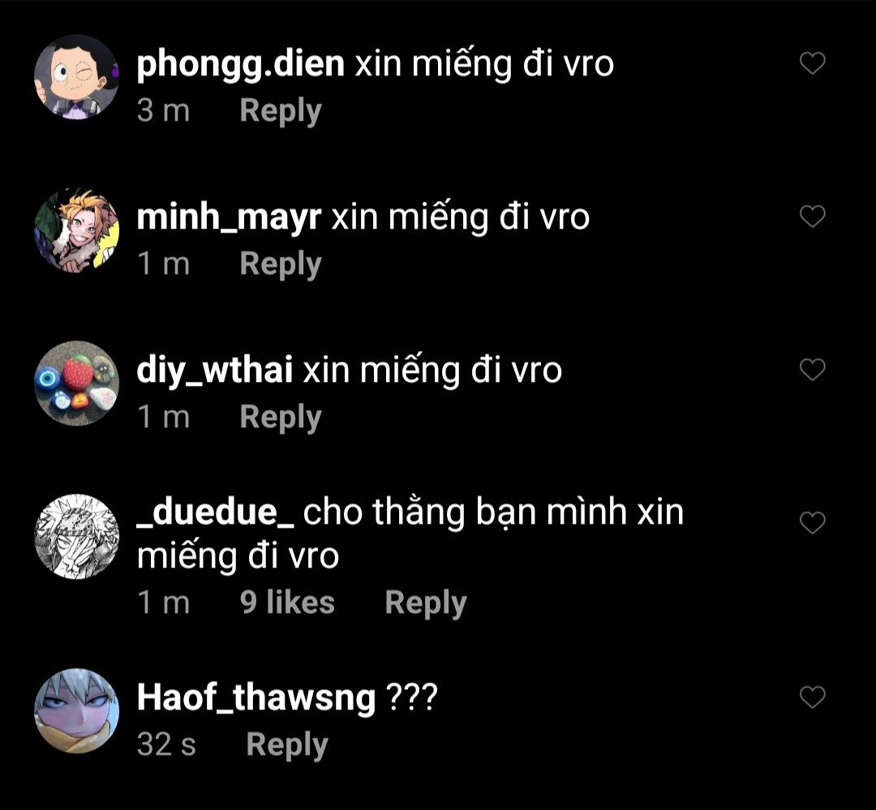This screenshot has height=810, width=876.
Task: Open _duedue_'s manga-style avatar
Action: 76,536
